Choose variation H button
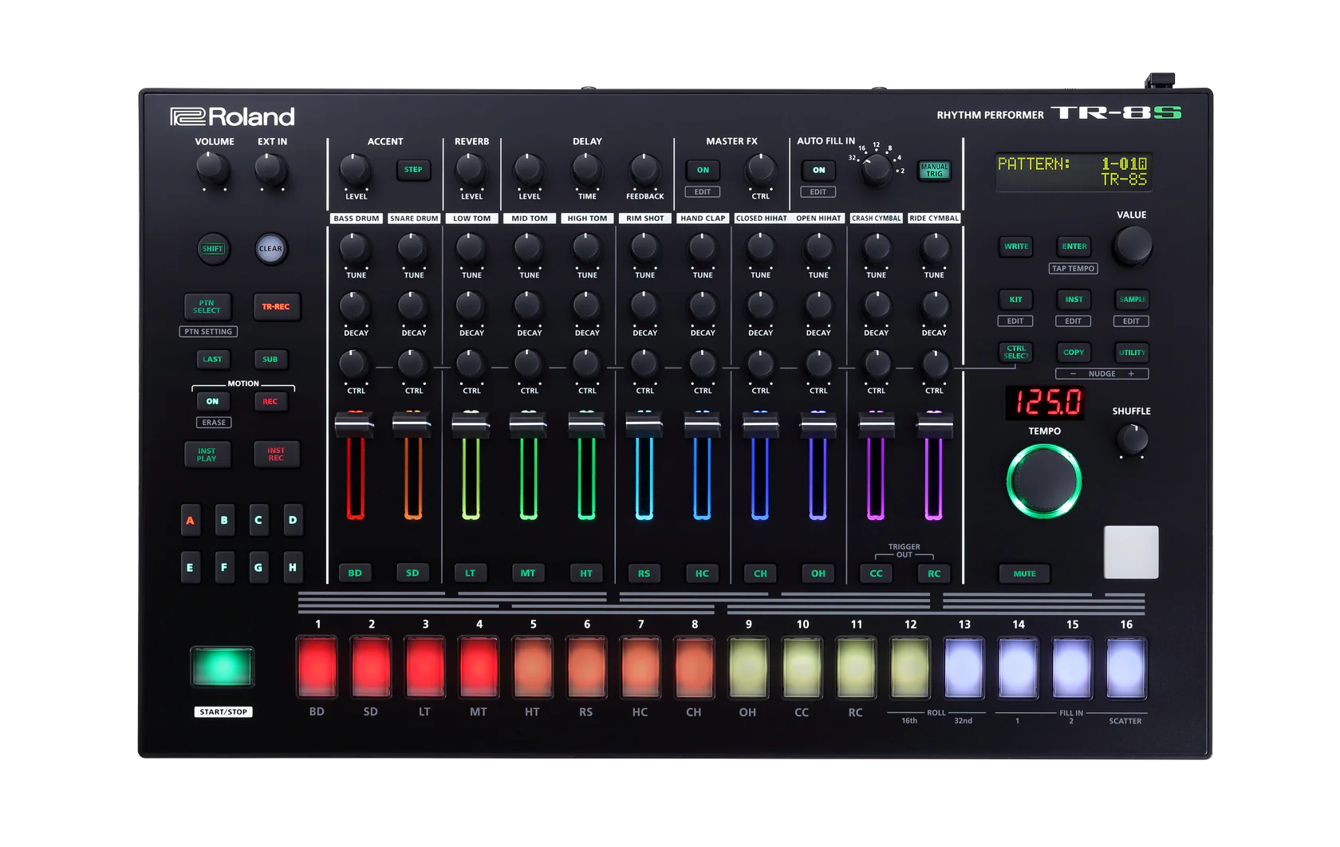 point(293,568)
